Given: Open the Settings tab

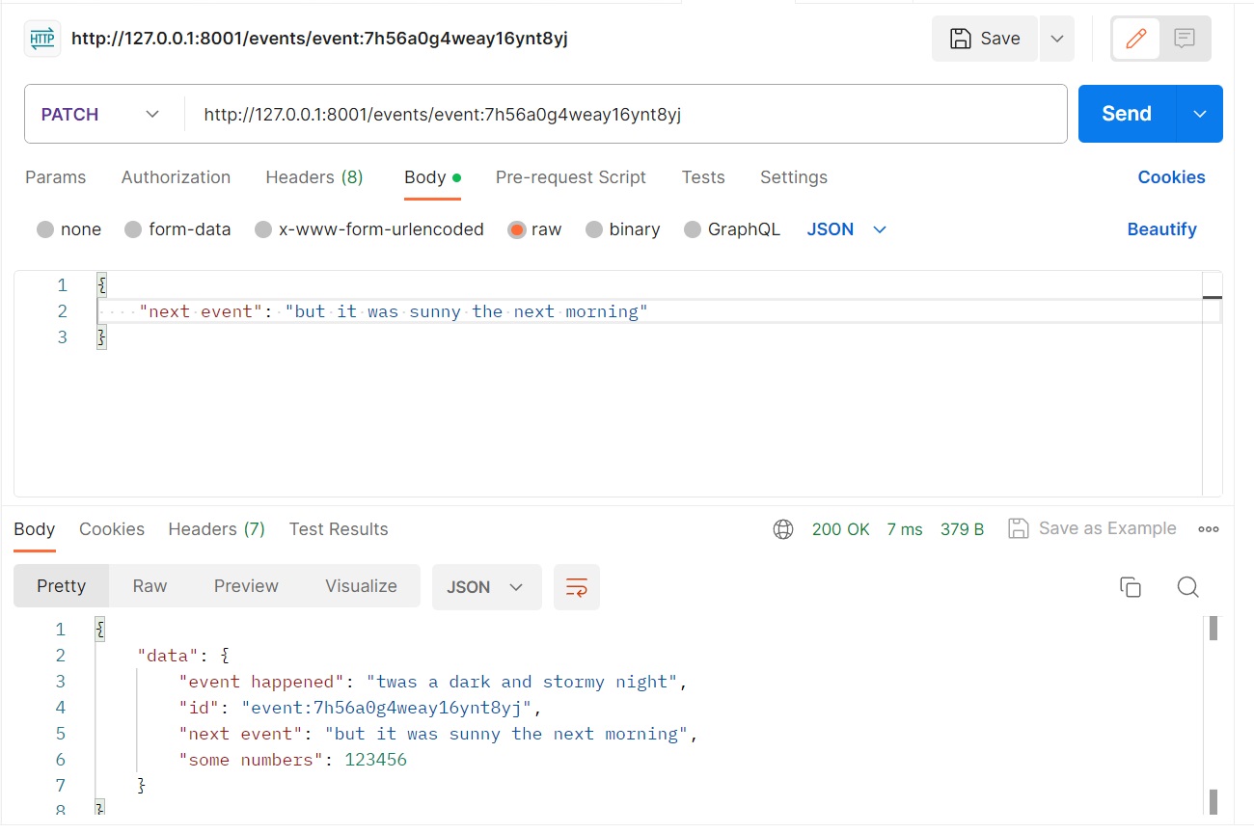Looking at the screenshot, I should [x=794, y=177].
